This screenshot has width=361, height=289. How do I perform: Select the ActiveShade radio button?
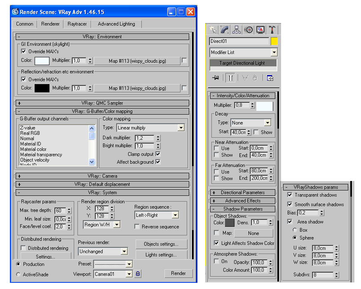18,274
